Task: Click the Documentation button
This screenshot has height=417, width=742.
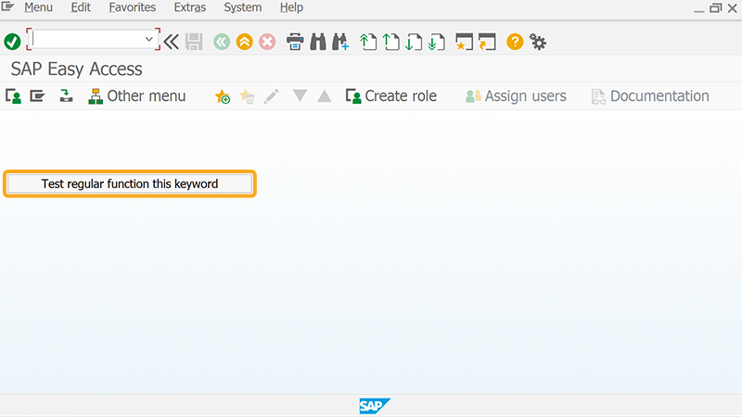Action: (650, 96)
